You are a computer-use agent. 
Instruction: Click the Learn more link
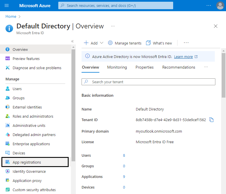coord(183,57)
